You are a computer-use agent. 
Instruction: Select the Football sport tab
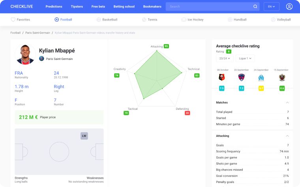click(63, 19)
